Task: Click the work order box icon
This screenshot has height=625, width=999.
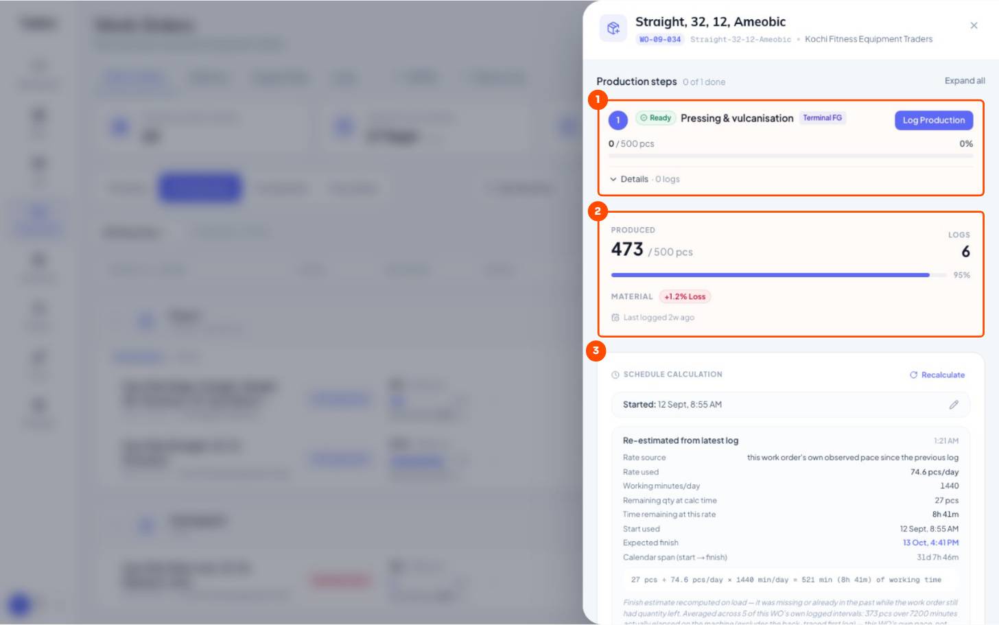Action: tap(613, 28)
